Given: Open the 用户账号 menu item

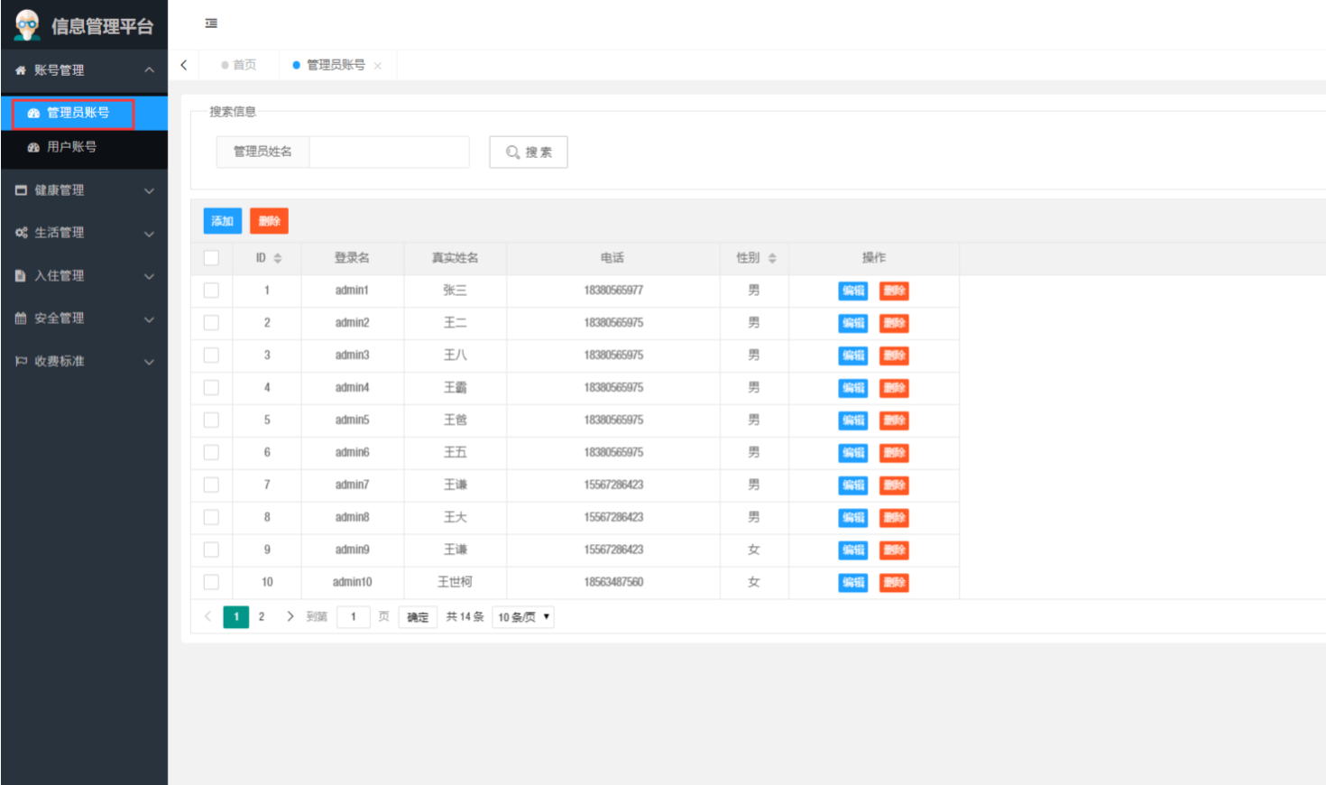Looking at the screenshot, I should click(x=71, y=147).
